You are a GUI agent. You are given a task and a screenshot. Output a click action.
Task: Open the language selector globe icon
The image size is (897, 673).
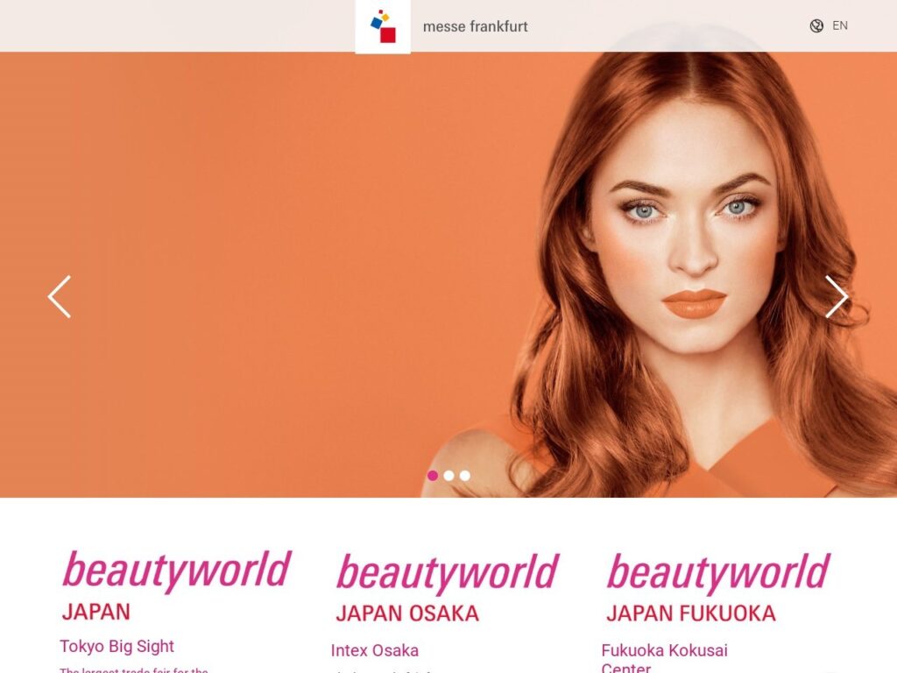pos(816,25)
